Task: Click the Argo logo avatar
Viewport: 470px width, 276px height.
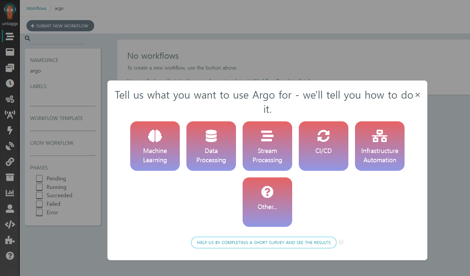Action: pyautogui.click(x=10, y=11)
